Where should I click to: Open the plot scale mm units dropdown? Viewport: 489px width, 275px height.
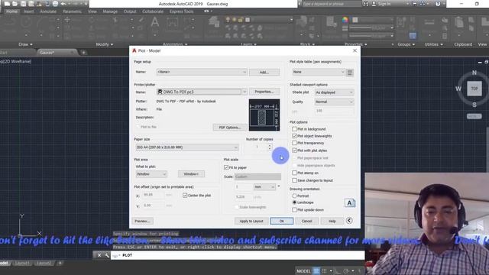point(264,186)
